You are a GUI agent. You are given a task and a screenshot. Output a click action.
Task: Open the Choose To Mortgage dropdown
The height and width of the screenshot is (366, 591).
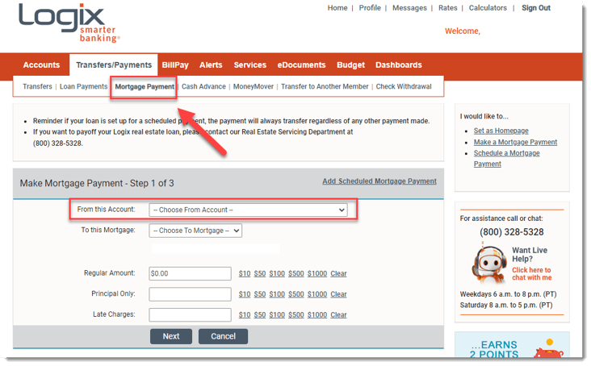click(x=195, y=231)
